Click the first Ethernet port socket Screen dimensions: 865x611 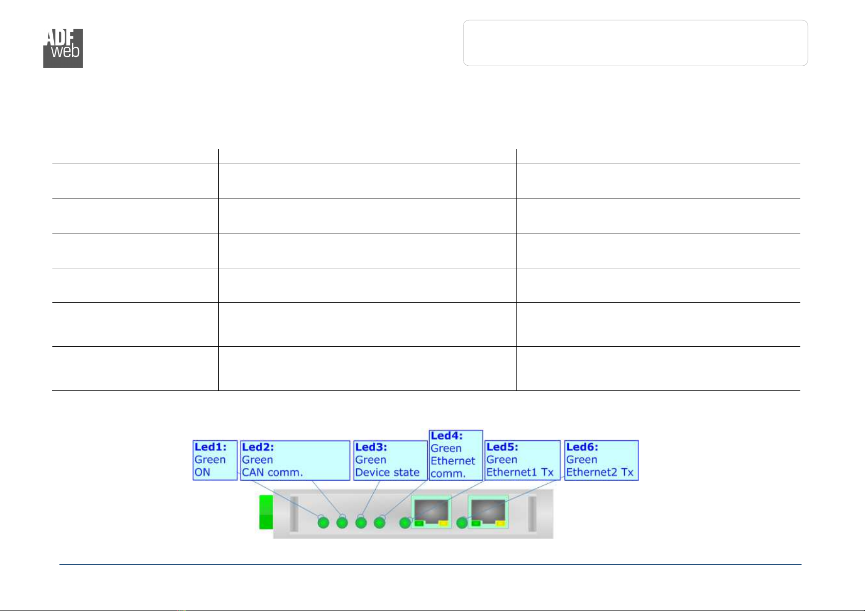[431, 511]
